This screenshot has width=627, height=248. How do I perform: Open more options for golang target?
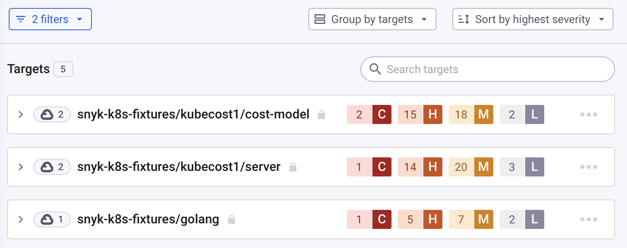[x=588, y=219]
